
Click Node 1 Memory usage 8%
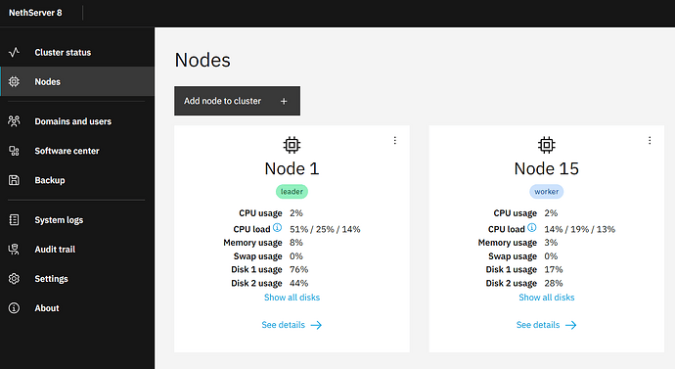pyautogui.click(x=296, y=243)
